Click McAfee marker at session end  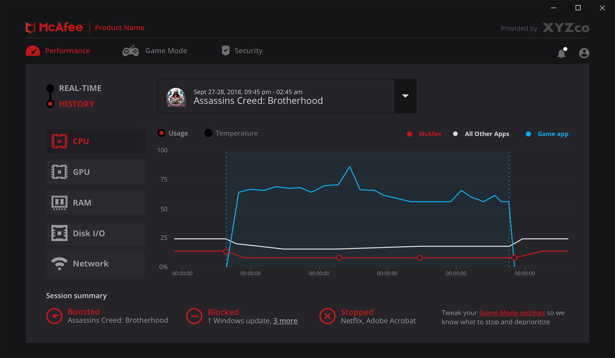click(514, 258)
